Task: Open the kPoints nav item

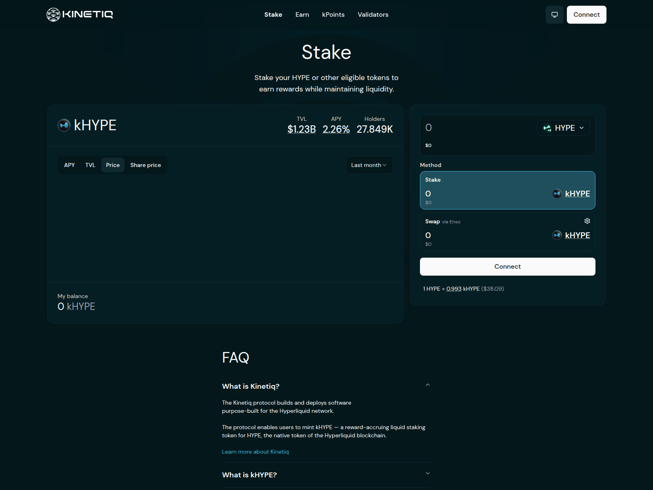Action: [333, 15]
